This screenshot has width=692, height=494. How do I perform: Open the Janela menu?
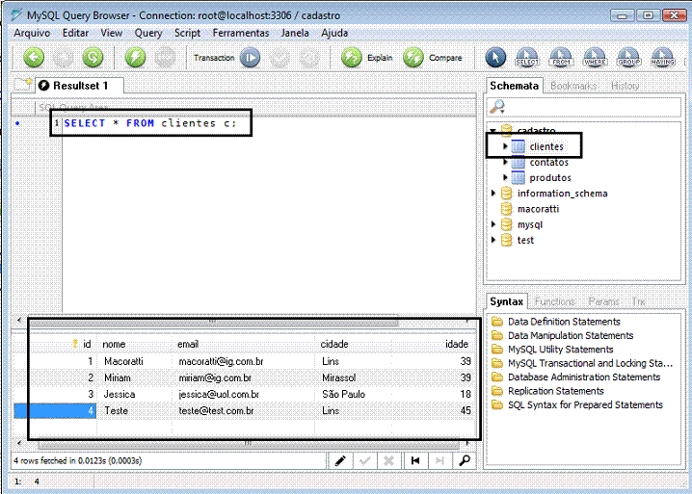[x=295, y=33]
